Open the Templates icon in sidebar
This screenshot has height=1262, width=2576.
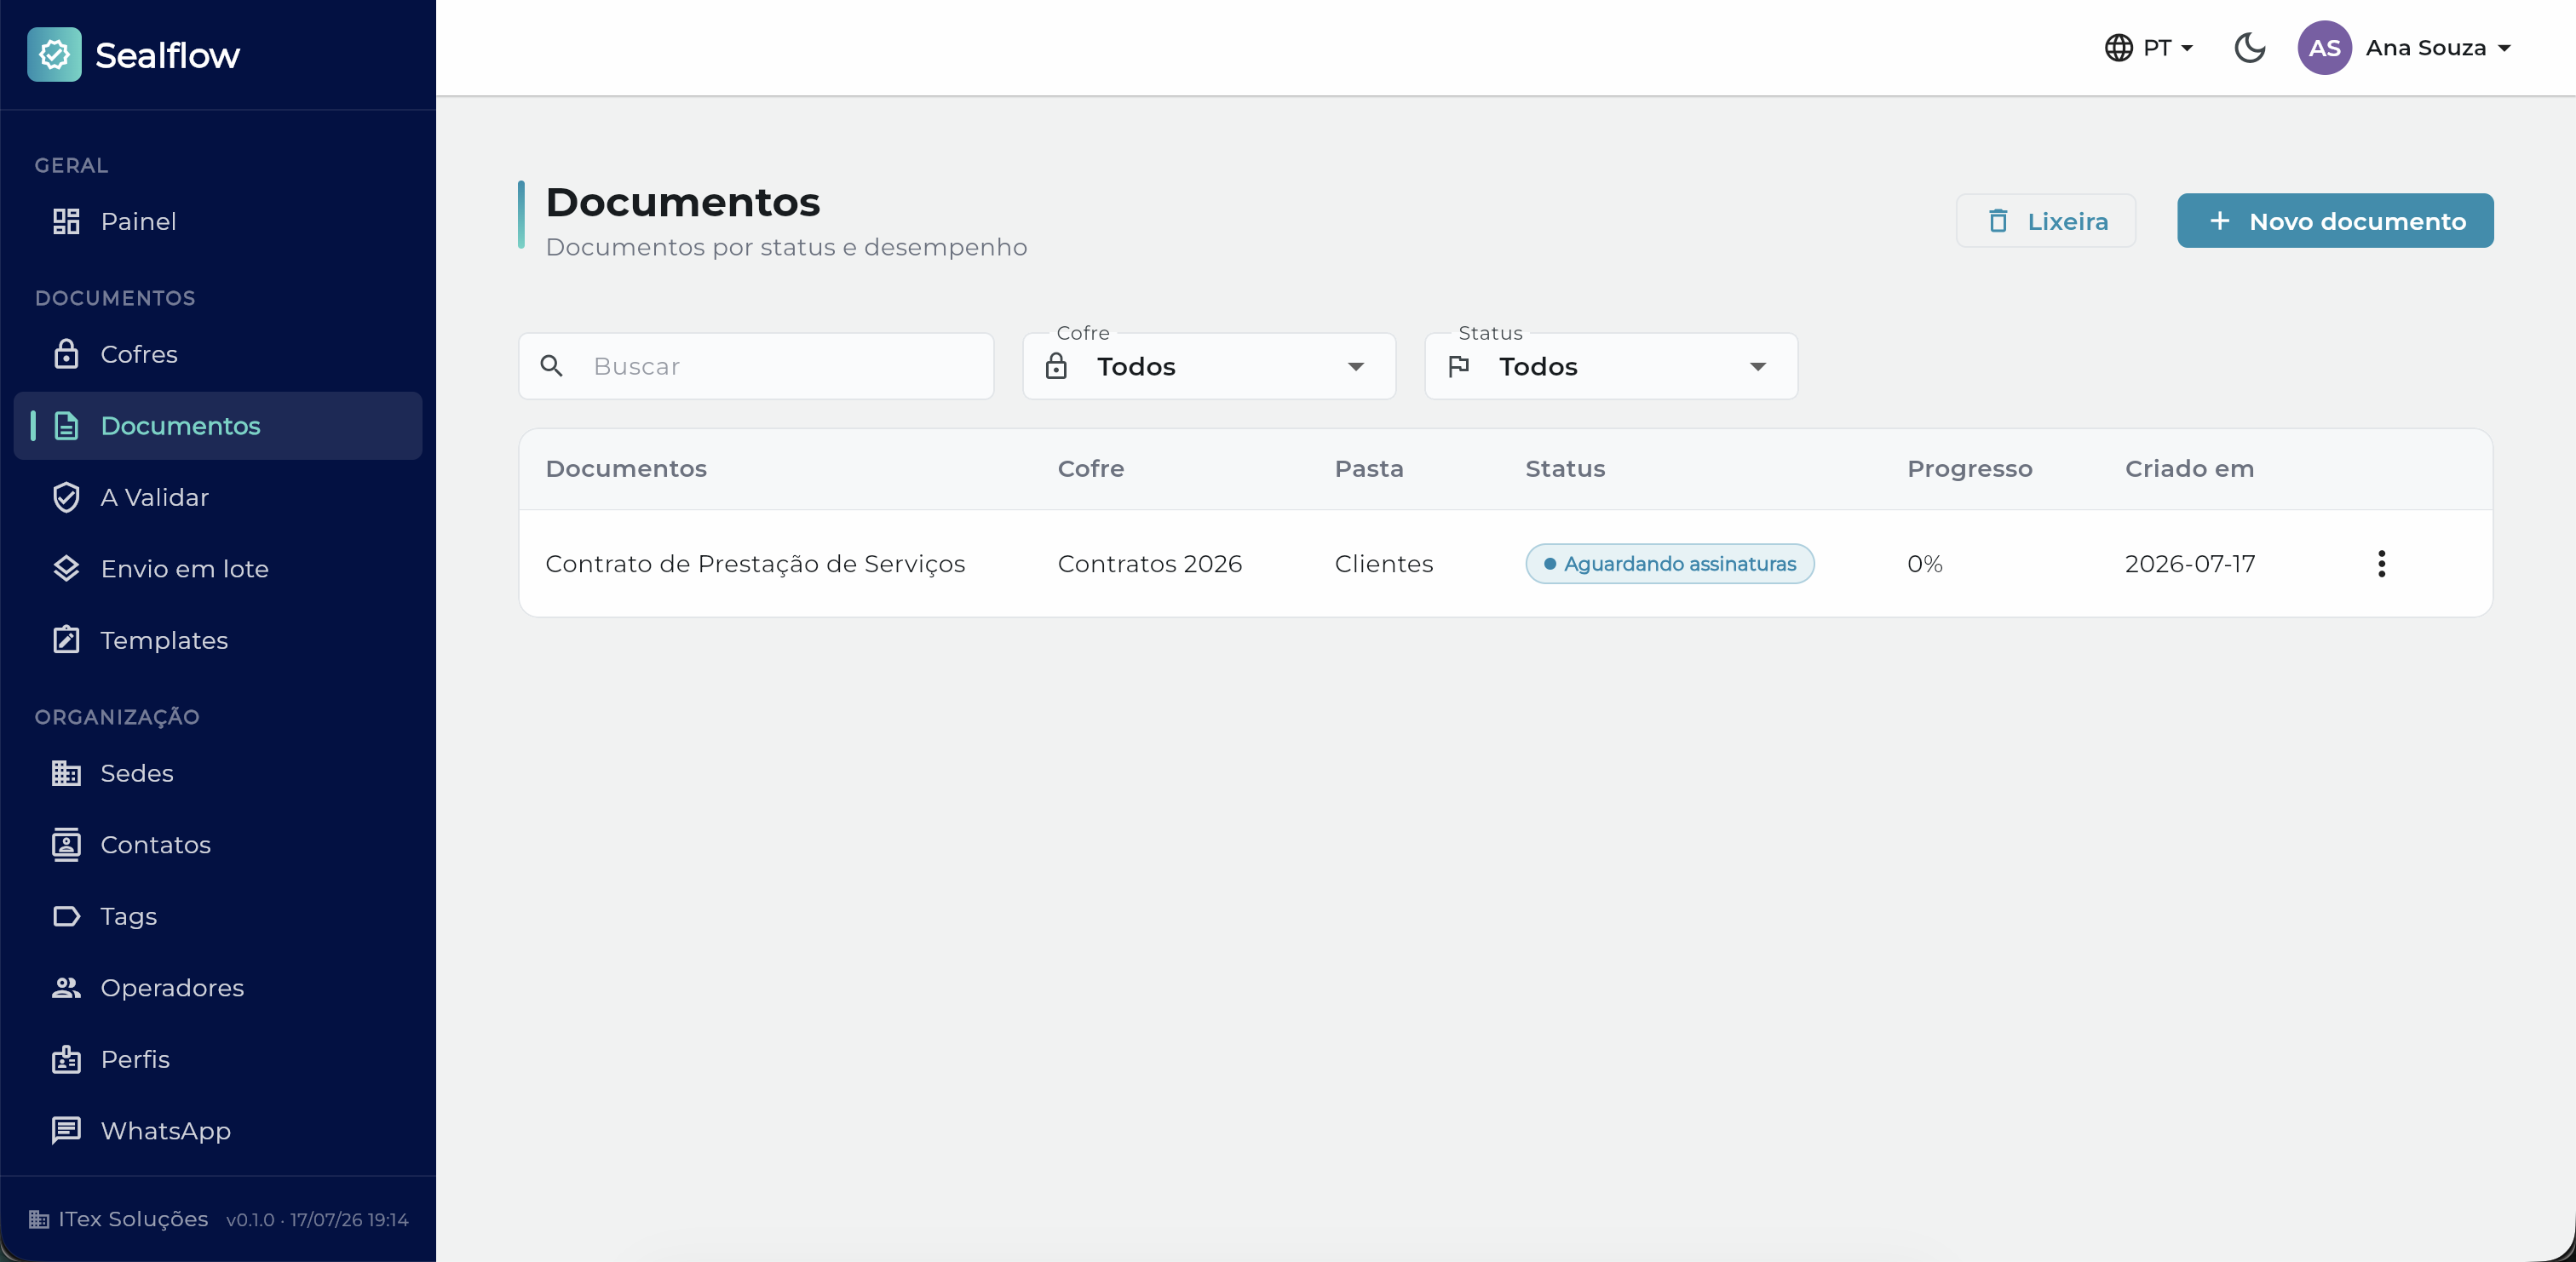click(66, 640)
